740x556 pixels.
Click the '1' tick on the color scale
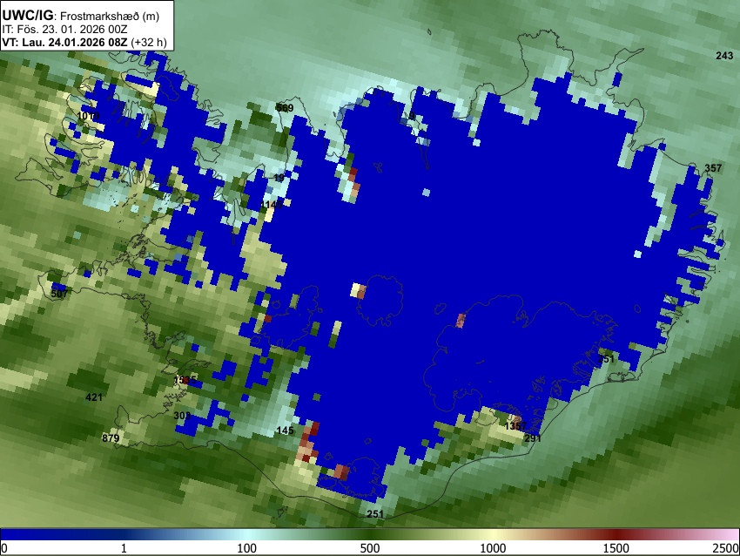[x=124, y=548]
